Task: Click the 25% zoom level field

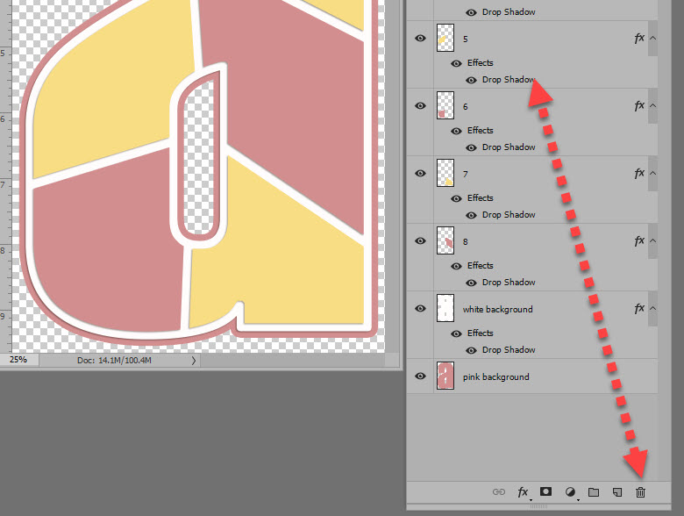Action: point(18,360)
